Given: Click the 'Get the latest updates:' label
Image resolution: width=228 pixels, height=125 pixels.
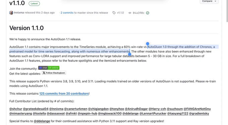Looking at the screenshot, I should (25, 74).
